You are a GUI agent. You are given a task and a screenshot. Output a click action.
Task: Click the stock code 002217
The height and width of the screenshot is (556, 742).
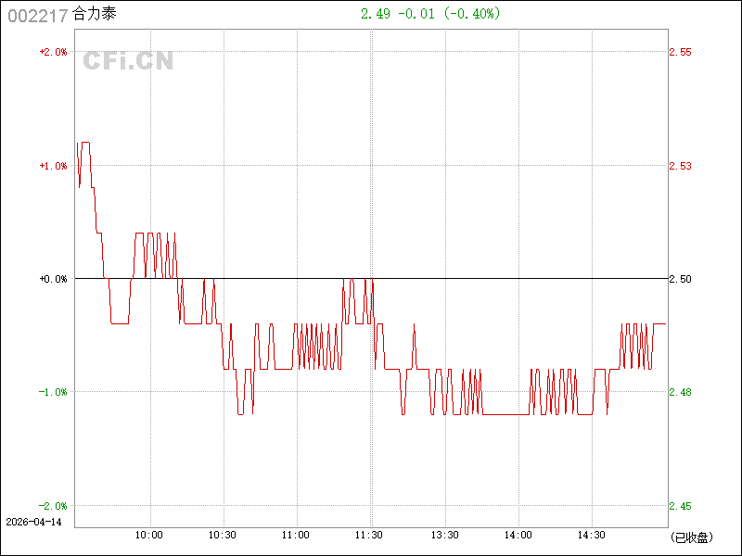[36, 15]
